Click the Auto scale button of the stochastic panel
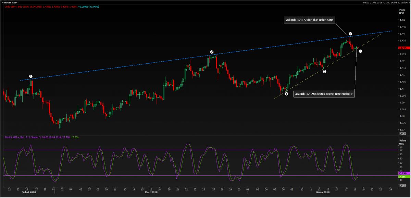This screenshot has width=411, height=198. click(402, 185)
